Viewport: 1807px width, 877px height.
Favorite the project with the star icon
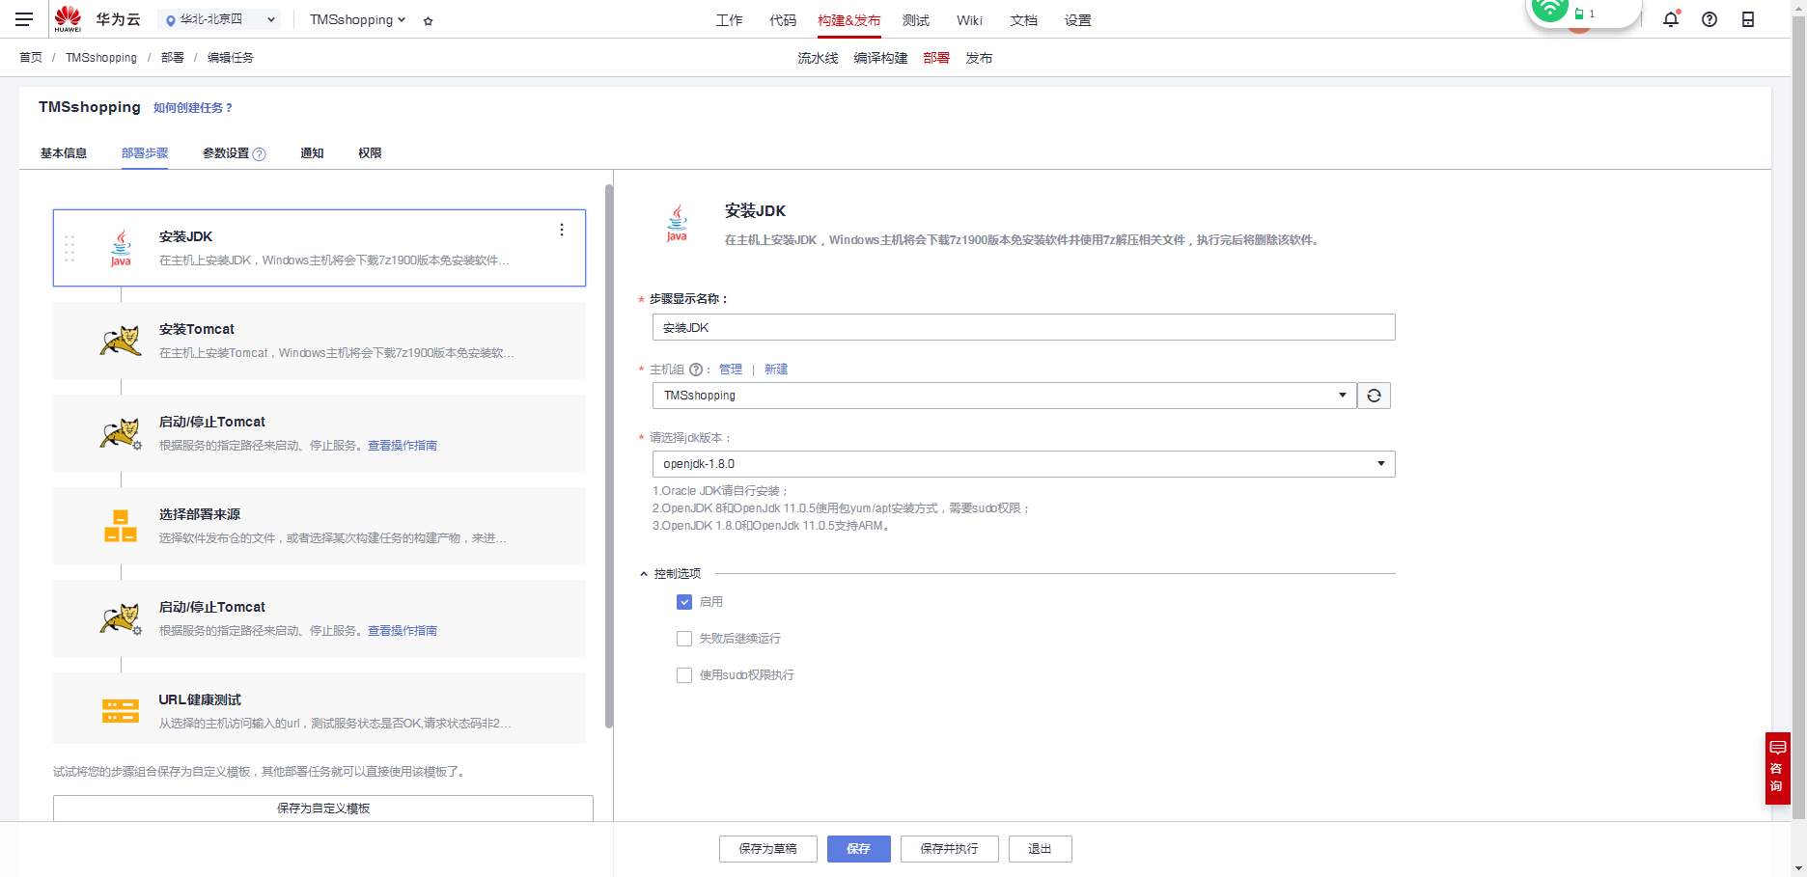[x=428, y=20]
